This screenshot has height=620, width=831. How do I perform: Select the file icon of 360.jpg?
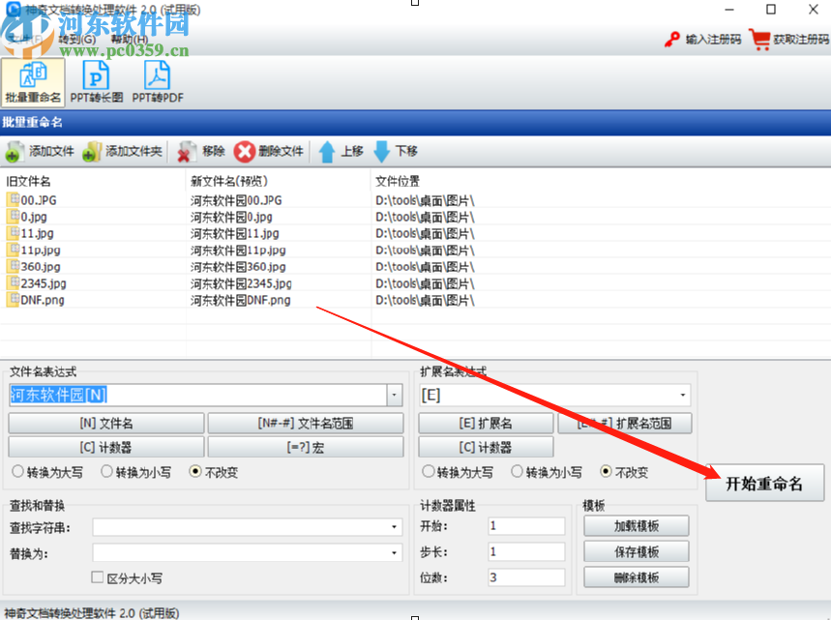click(14, 265)
